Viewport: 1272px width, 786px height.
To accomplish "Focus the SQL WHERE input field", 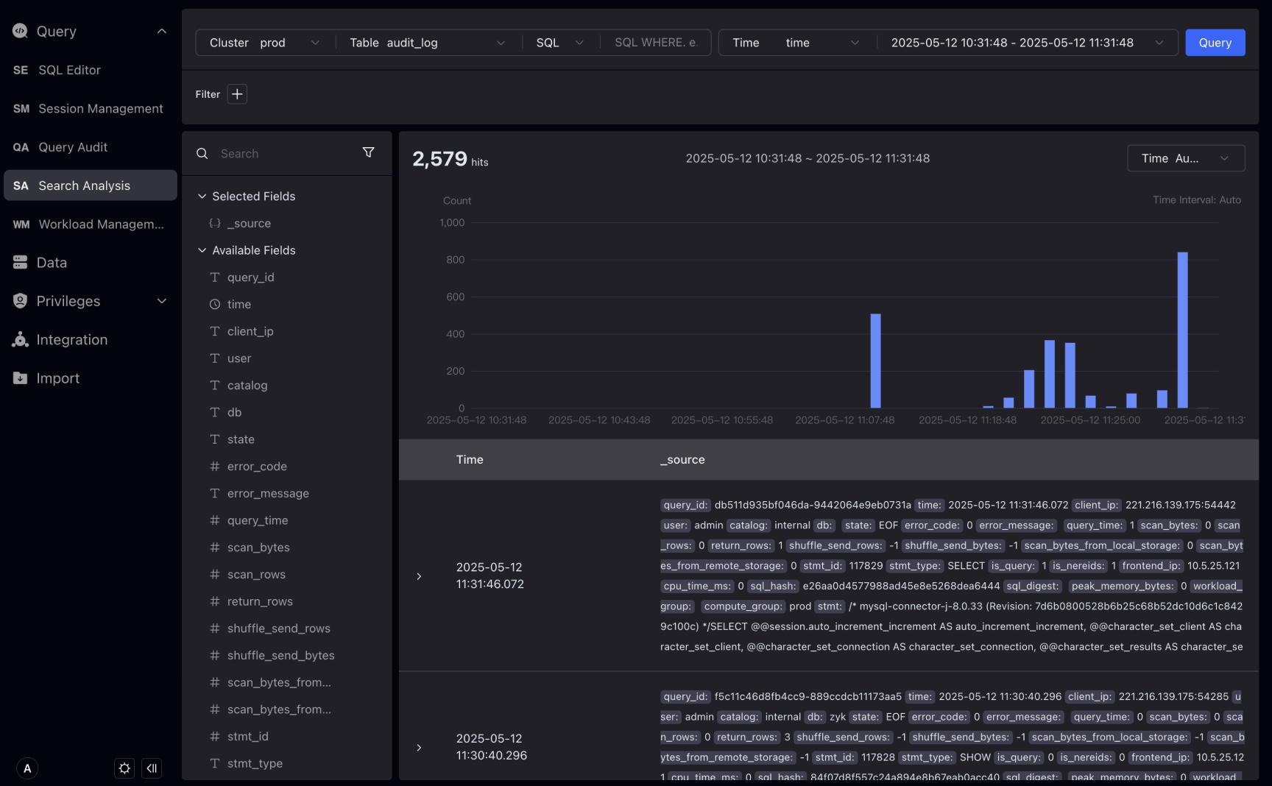I will click(655, 43).
